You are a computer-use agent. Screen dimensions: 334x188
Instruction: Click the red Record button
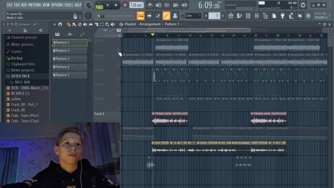(x=125, y=5)
